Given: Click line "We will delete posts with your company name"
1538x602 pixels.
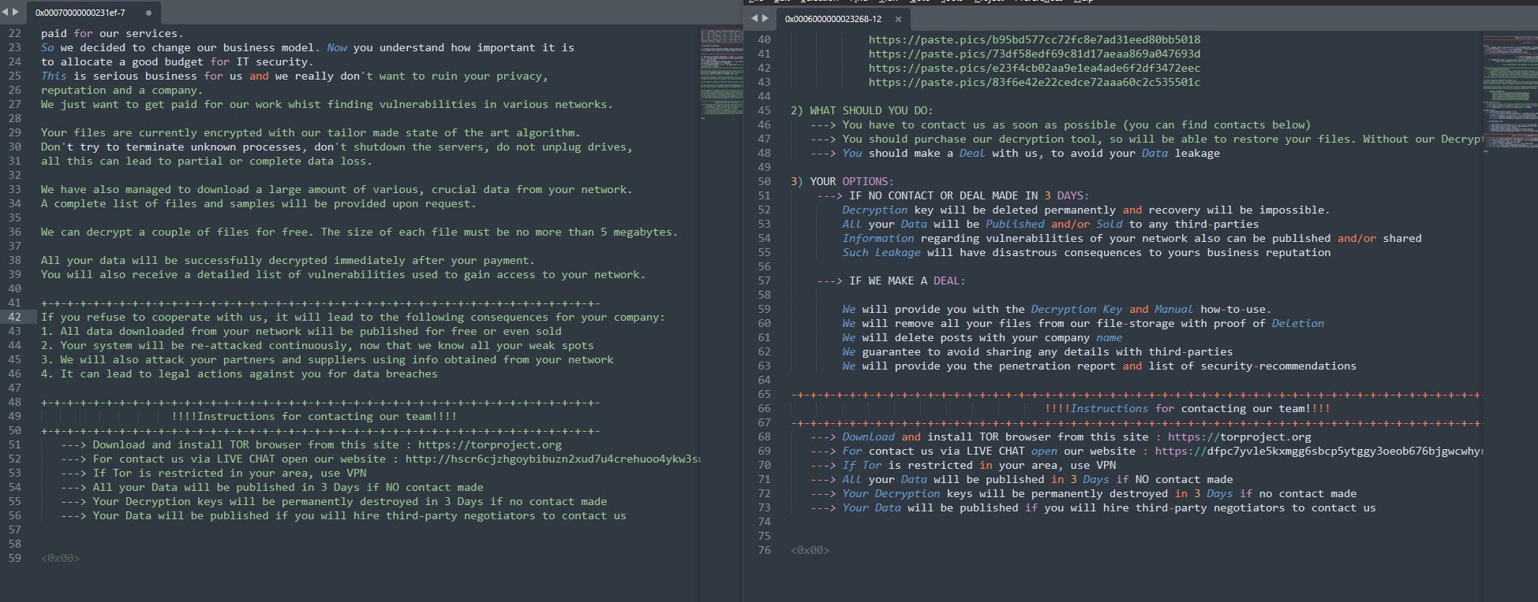Looking at the screenshot, I should click(982, 338).
